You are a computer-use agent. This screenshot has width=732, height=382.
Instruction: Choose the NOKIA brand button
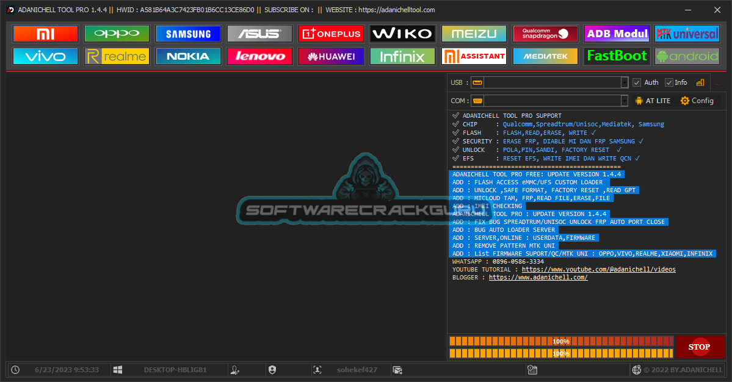click(x=188, y=56)
